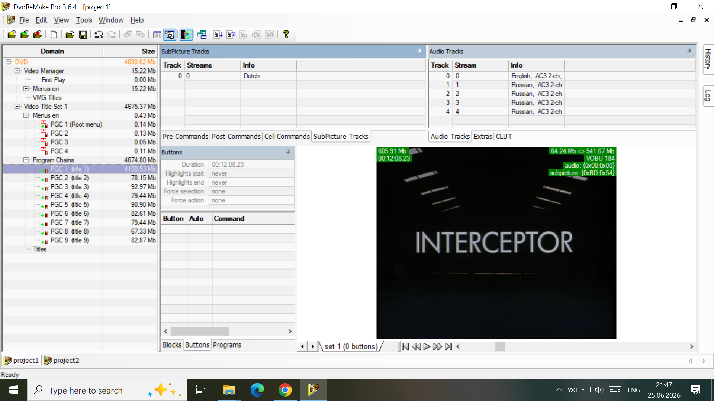Collapse the Video Title Set 1 node
Screen dimensions: 714x401
(17, 107)
